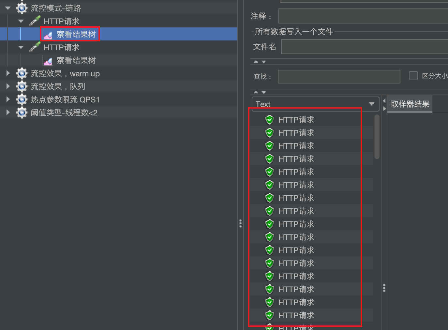
Task: Switch to the 取样器结果 tab
Action: [x=410, y=104]
